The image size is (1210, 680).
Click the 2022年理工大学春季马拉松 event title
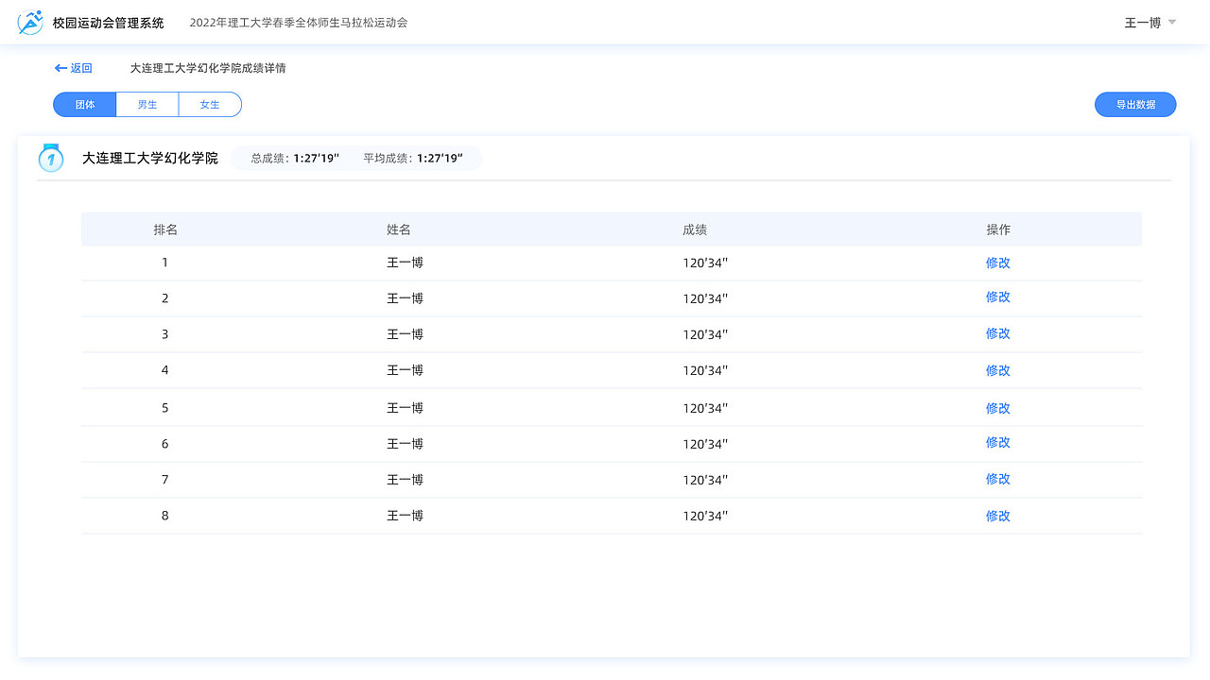click(x=299, y=22)
